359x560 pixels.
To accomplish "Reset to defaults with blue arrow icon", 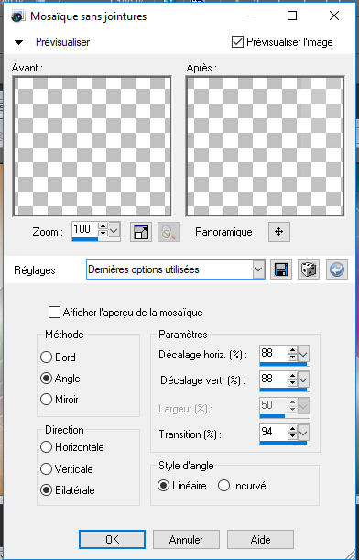I will [x=336, y=269].
